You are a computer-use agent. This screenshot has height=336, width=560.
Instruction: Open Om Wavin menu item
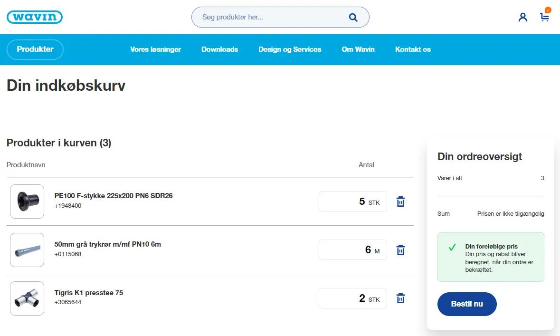click(358, 49)
